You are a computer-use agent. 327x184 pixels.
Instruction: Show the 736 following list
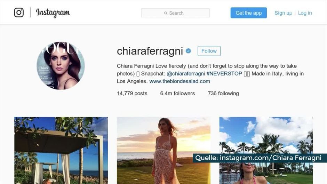tap(223, 94)
